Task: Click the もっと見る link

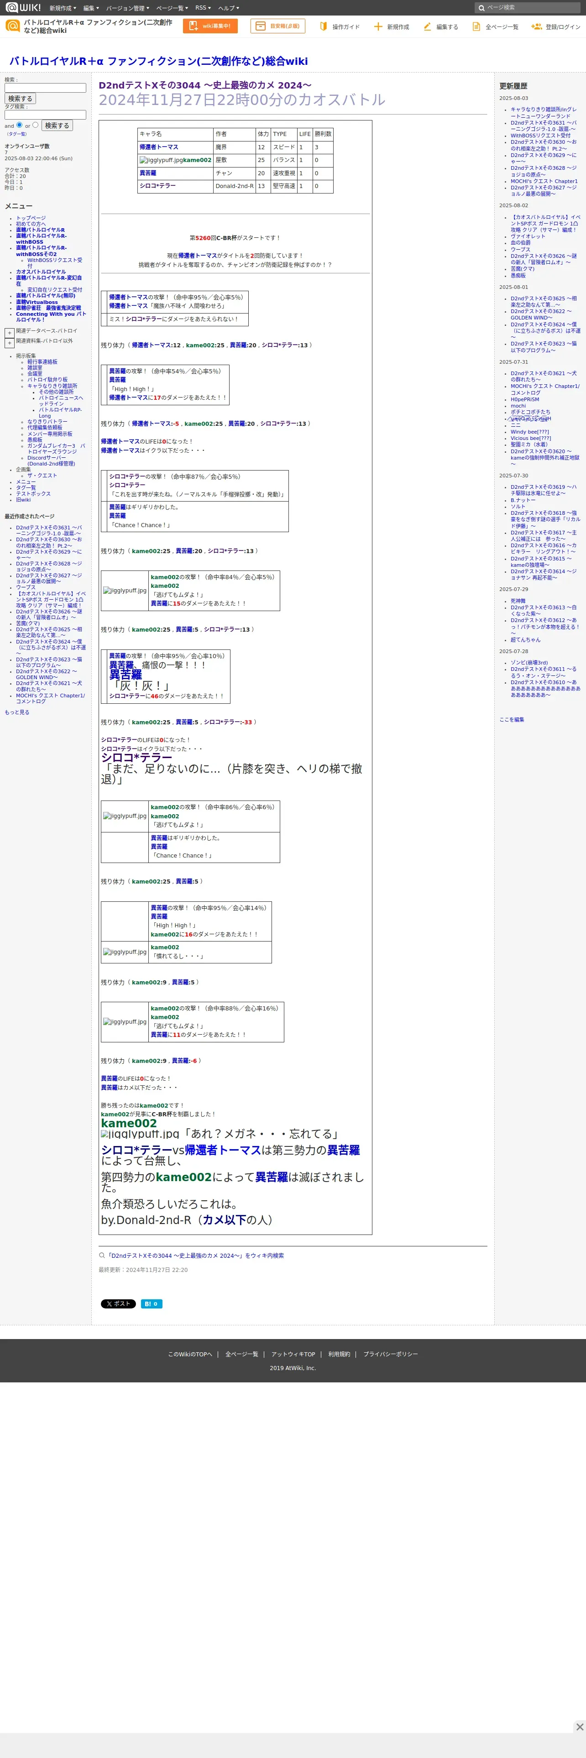Action: [x=17, y=712]
